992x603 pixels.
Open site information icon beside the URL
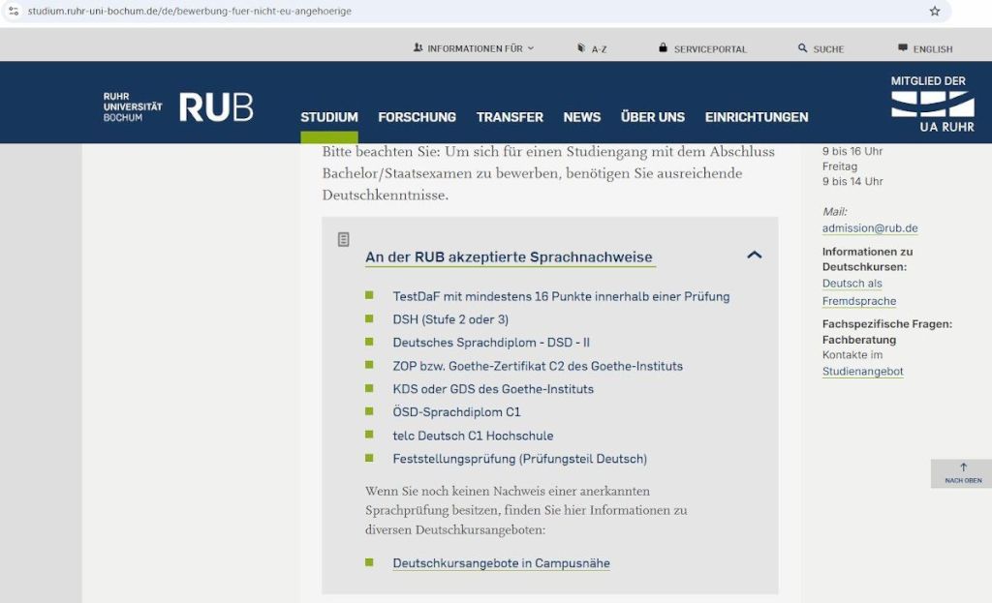click(x=14, y=12)
